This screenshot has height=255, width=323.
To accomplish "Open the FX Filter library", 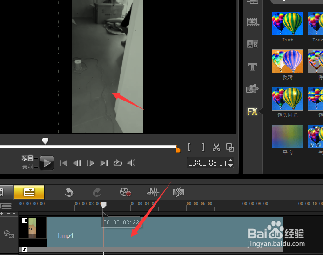I will coord(252,111).
